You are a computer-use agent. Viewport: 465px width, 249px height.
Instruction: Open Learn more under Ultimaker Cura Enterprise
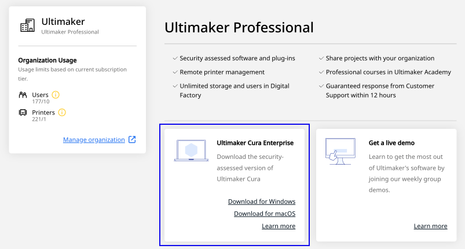point(279,226)
